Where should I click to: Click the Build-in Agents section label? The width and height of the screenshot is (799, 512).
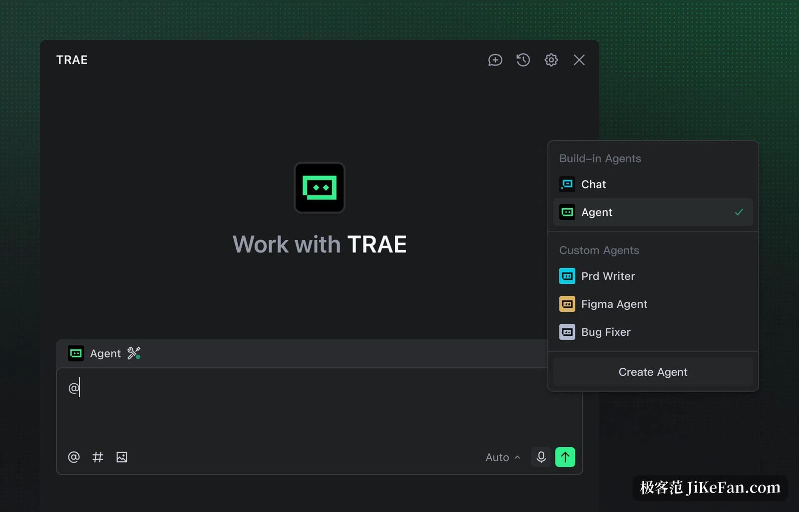tap(600, 158)
